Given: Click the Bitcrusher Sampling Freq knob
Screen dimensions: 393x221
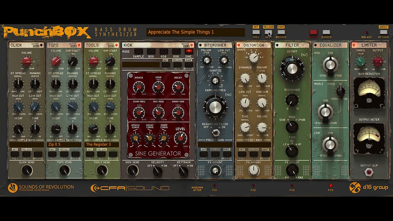Looking at the screenshot, I should pyautogui.click(x=215, y=107).
